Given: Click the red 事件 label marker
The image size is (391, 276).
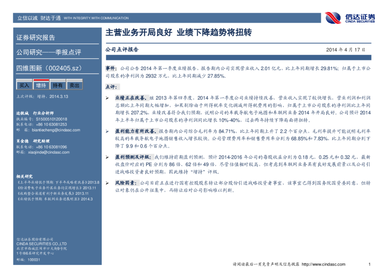Looking at the screenshot, I should [110, 67].
